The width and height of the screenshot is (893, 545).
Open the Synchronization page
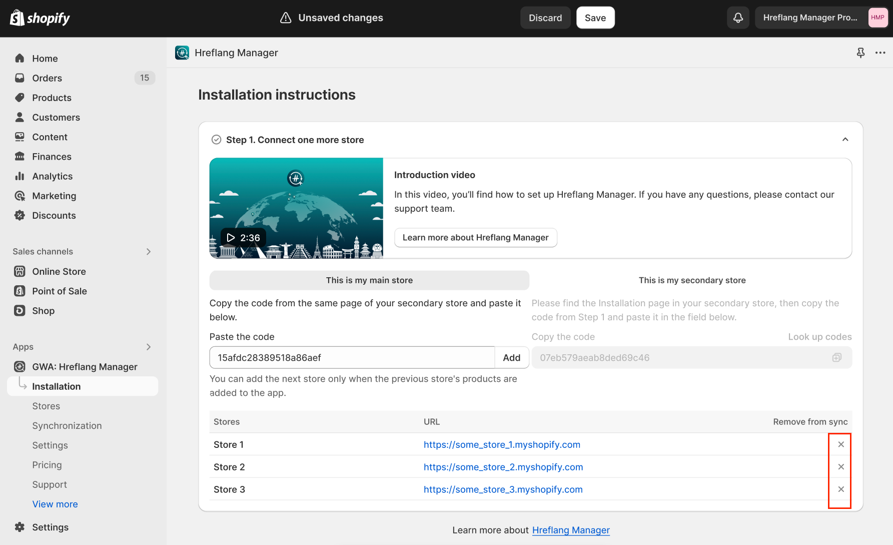67,425
